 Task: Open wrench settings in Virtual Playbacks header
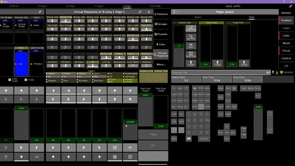pos(140,12)
